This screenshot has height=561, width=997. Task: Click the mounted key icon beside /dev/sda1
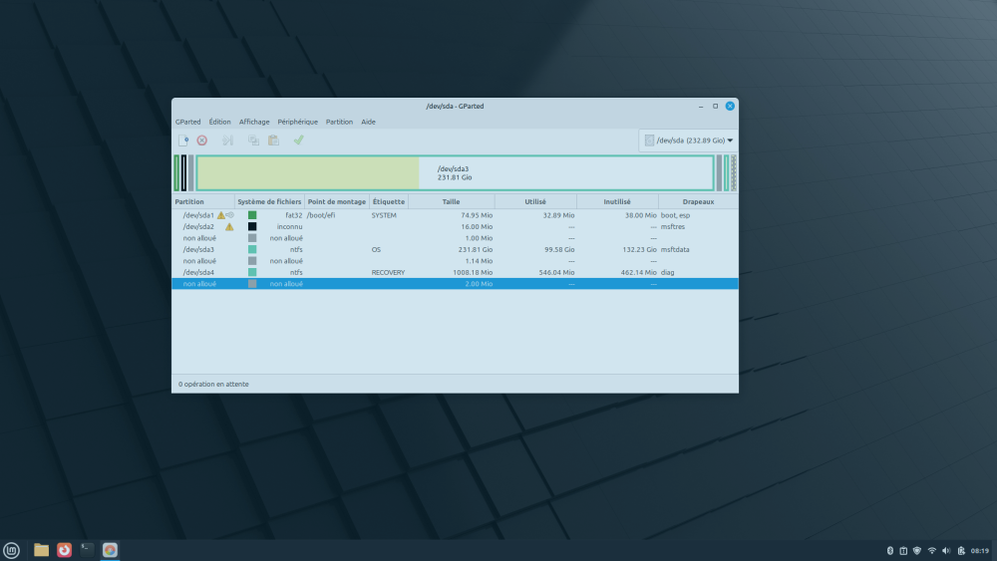click(x=230, y=215)
